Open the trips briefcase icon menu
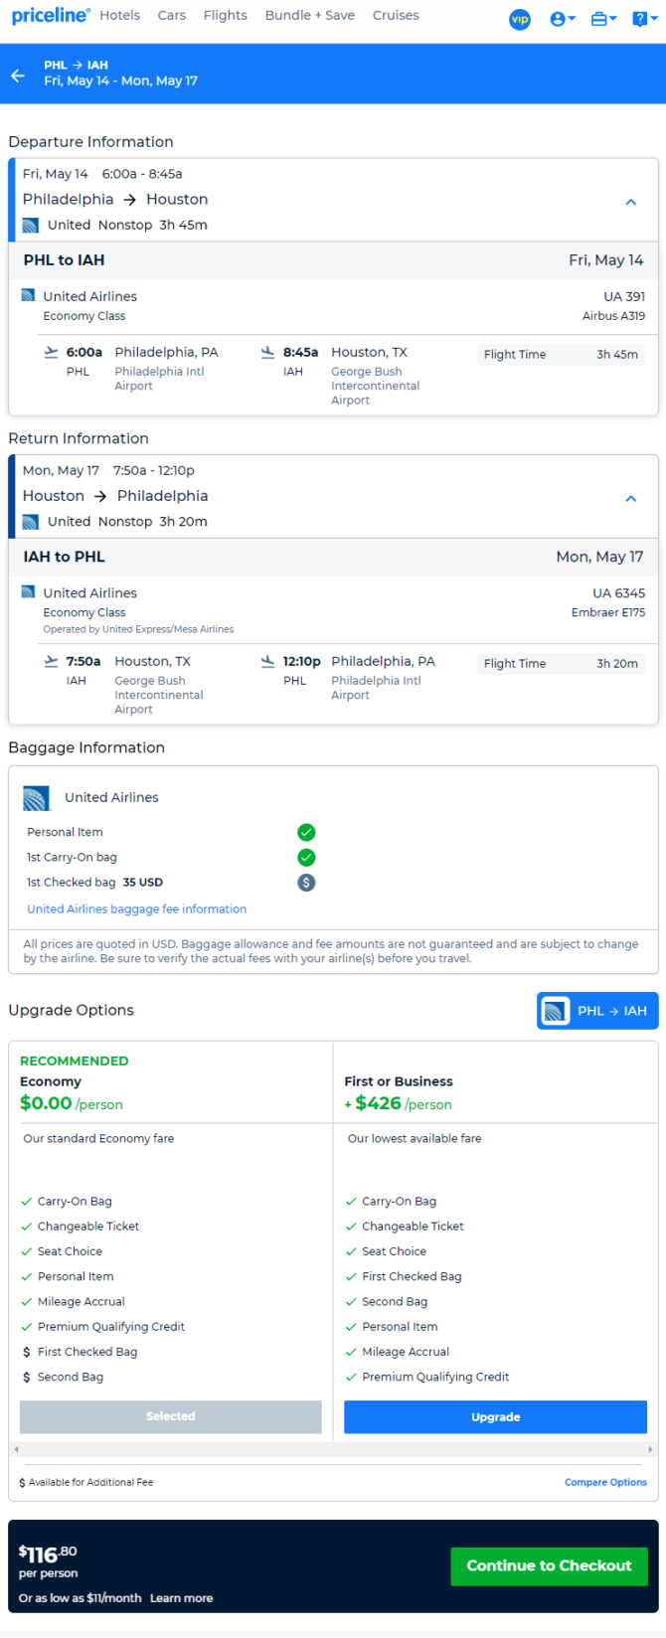 (603, 19)
